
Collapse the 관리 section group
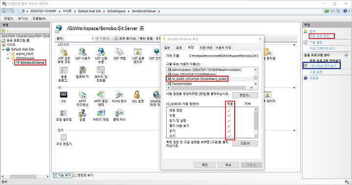click(x=294, y=130)
